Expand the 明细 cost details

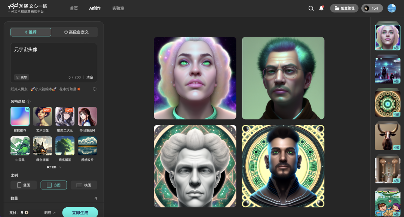(50, 213)
